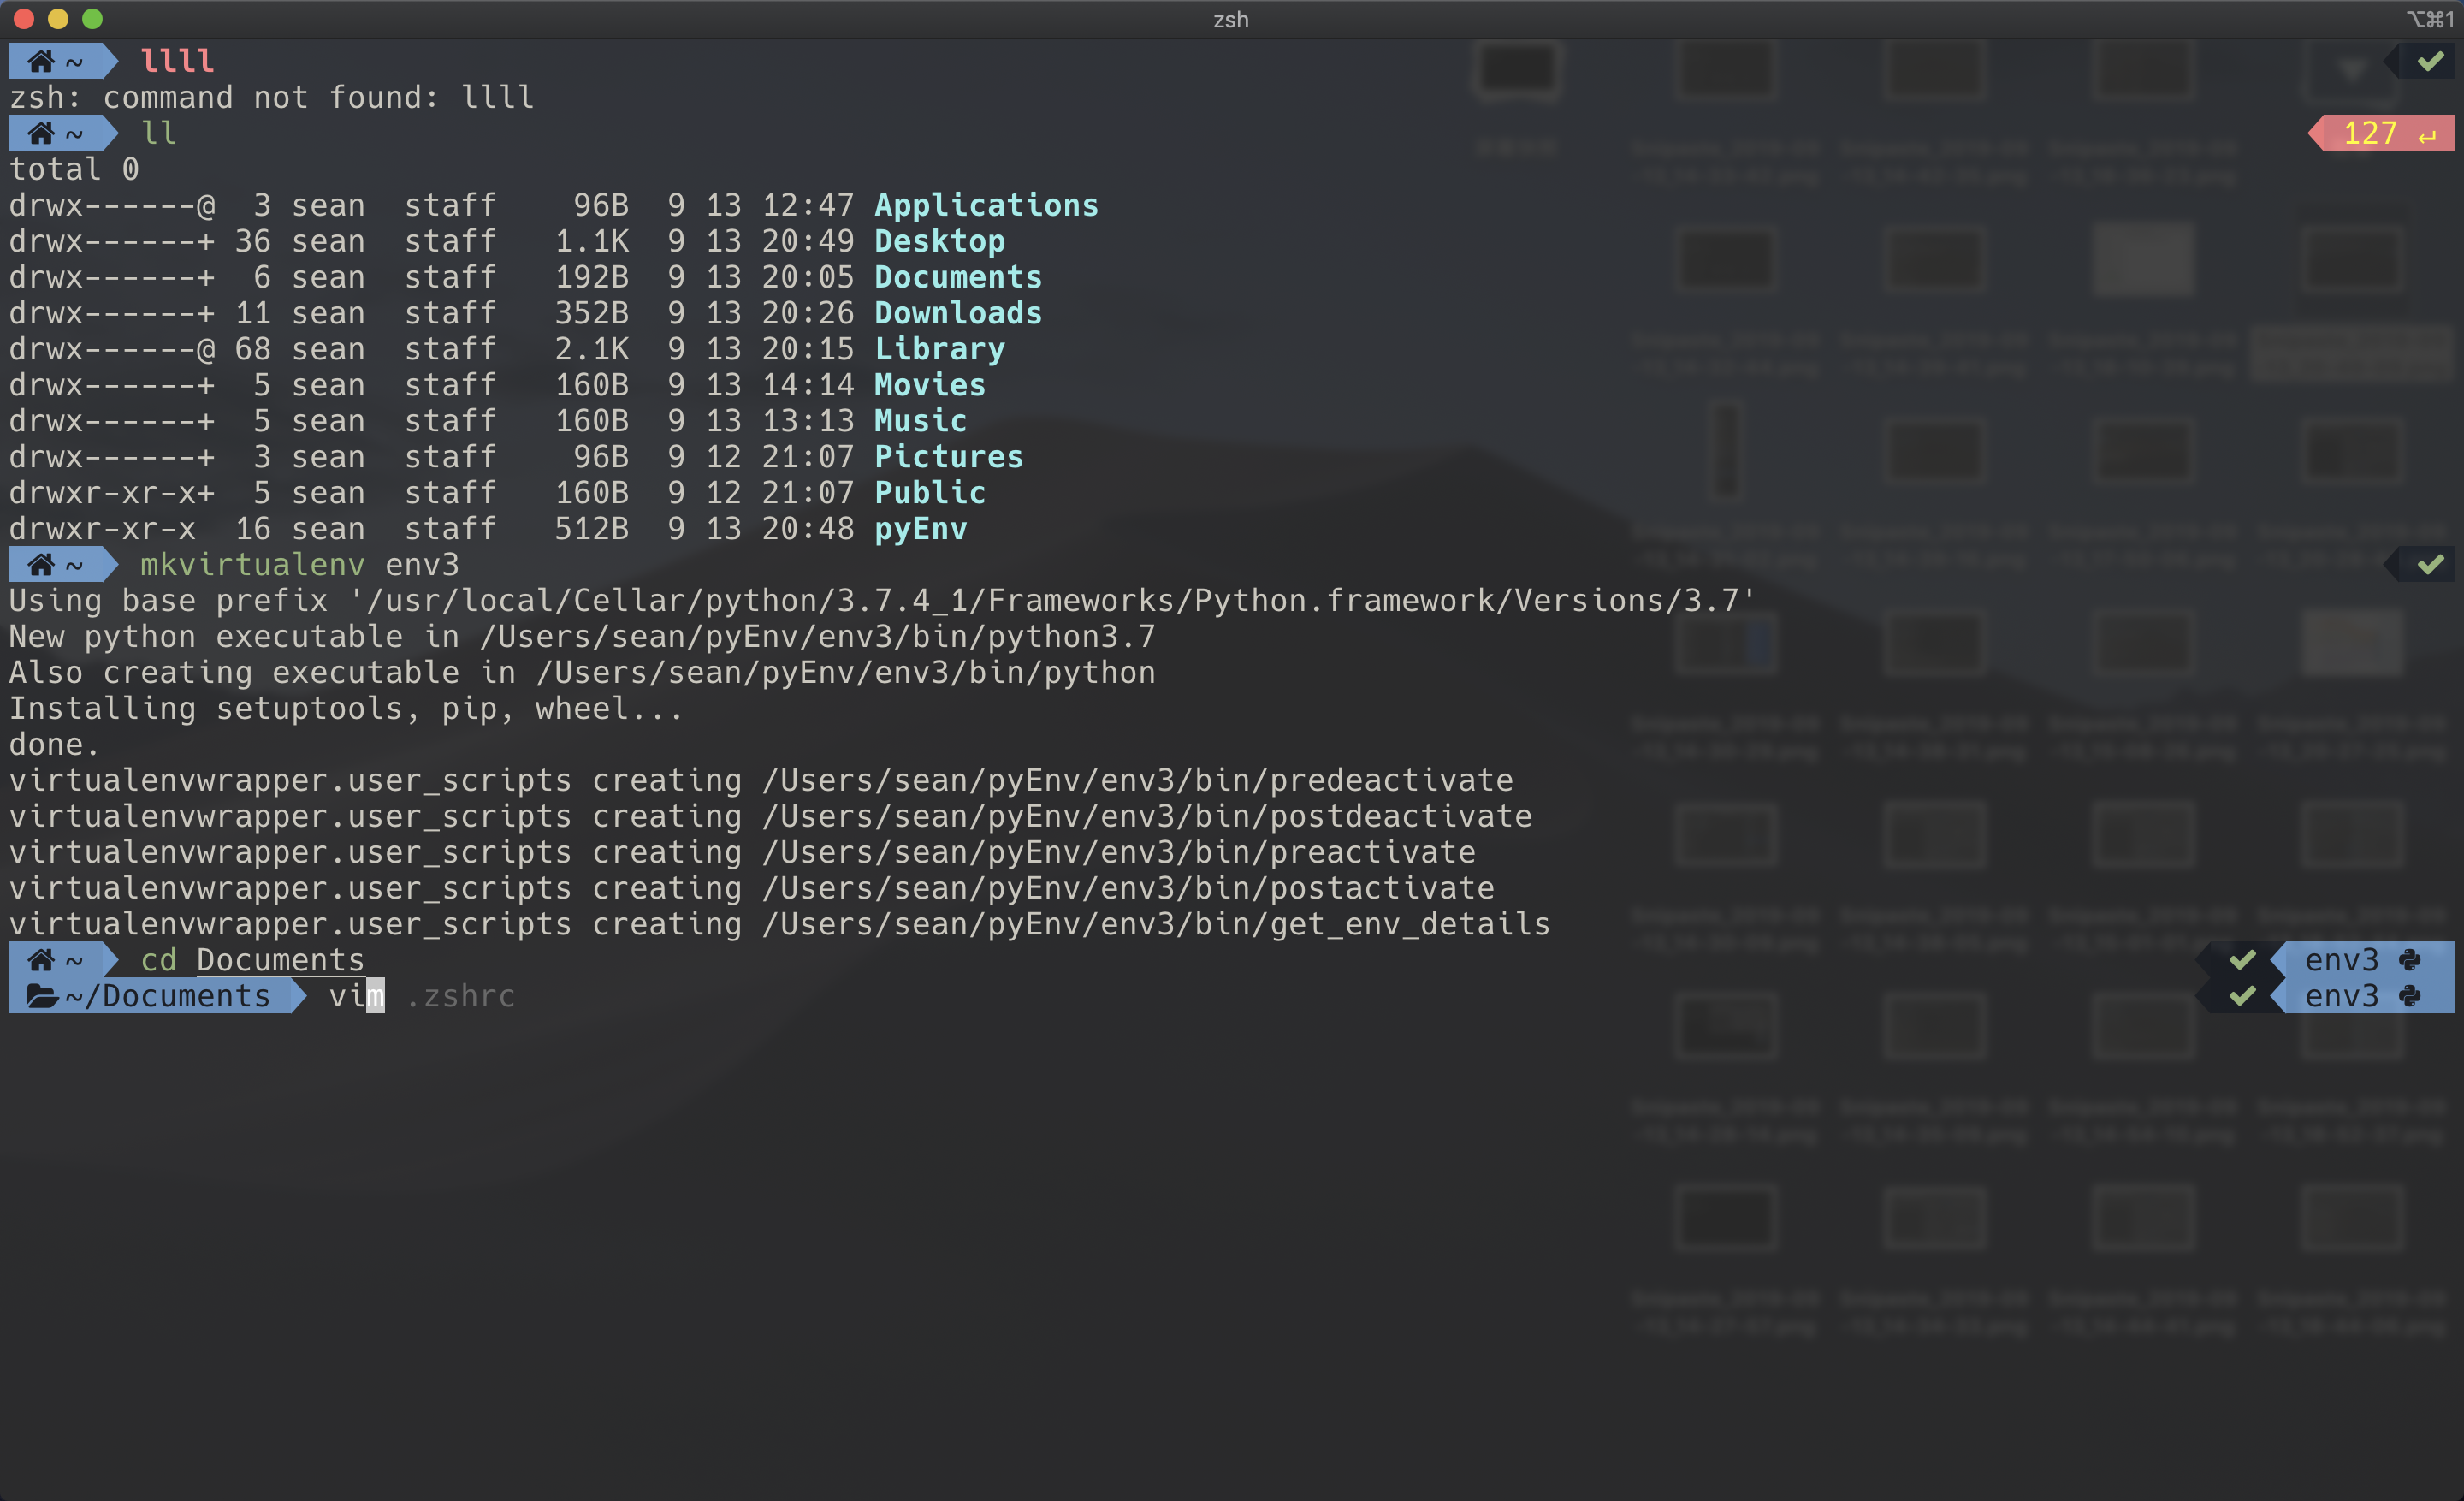Click the Applications directory name
The image size is (2464, 1501).
[x=986, y=205]
